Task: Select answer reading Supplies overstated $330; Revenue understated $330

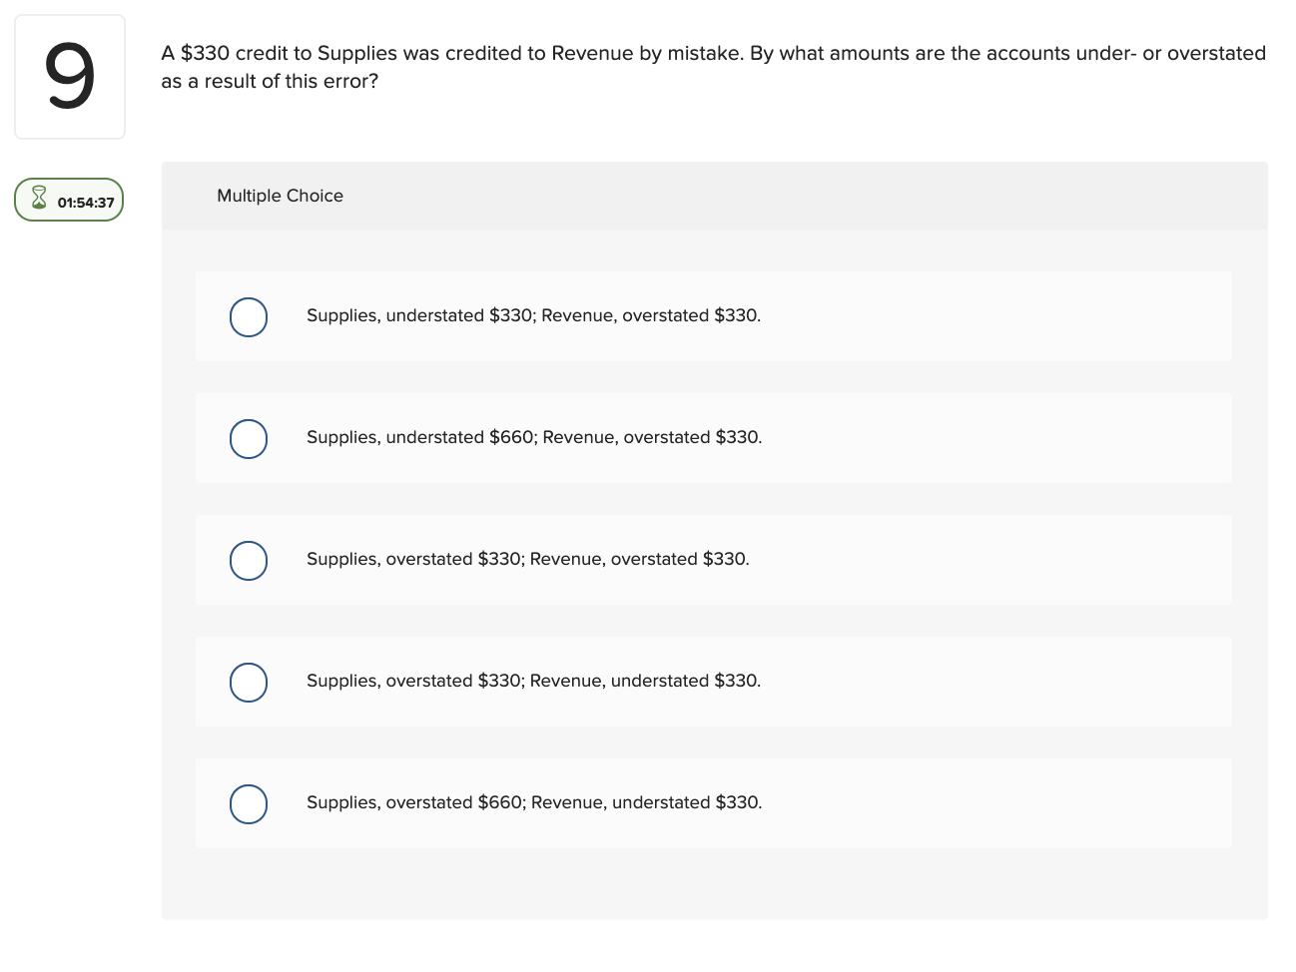Action: pos(533,681)
